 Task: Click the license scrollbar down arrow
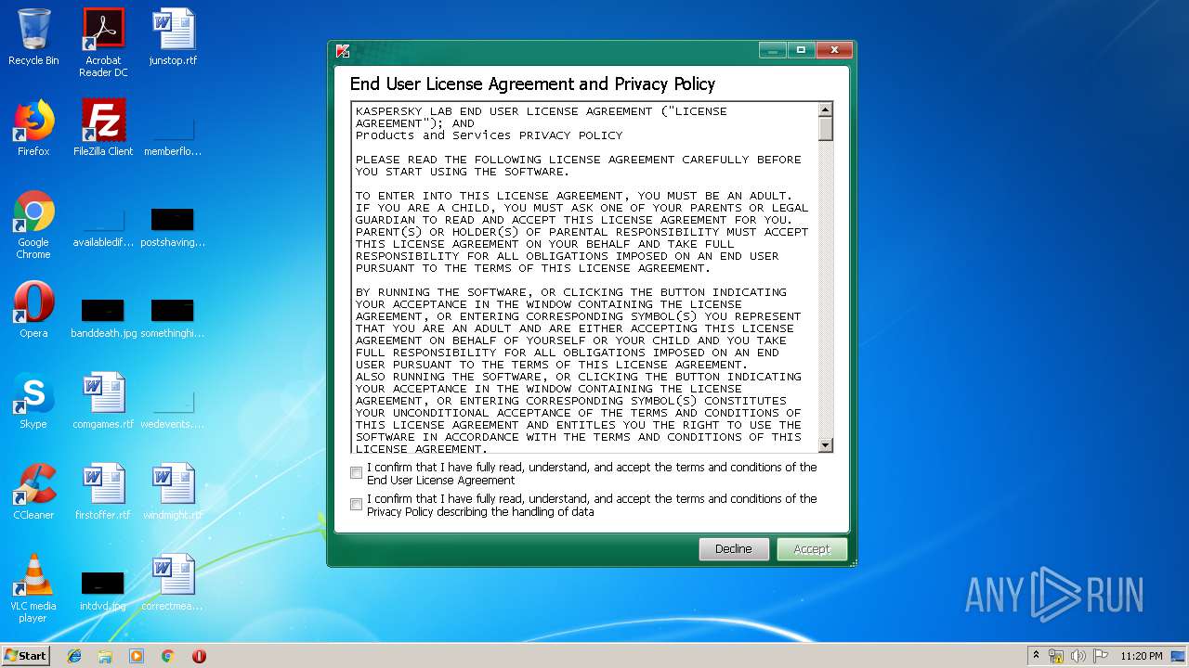click(x=825, y=446)
